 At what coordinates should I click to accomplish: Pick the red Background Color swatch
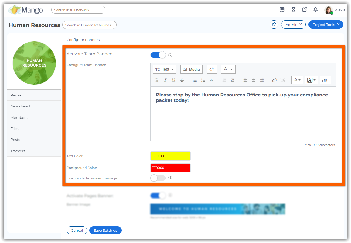click(x=170, y=168)
